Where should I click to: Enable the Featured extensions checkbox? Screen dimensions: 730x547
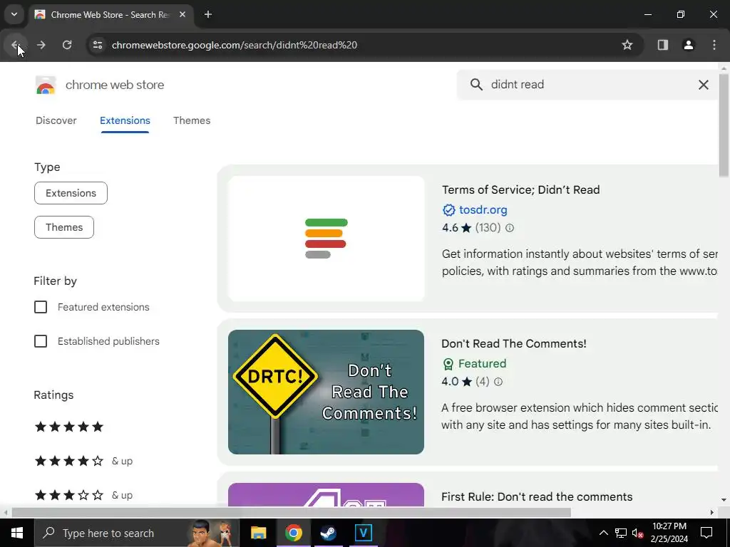[x=41, y=307]
